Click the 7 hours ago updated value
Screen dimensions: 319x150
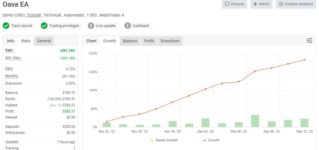pyautogui.click(x=66, y=142)
